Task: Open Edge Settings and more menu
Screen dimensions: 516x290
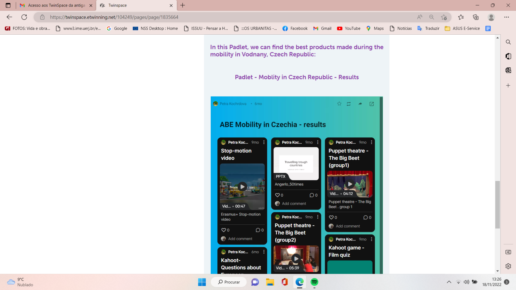Action: [x=507, y=17]
